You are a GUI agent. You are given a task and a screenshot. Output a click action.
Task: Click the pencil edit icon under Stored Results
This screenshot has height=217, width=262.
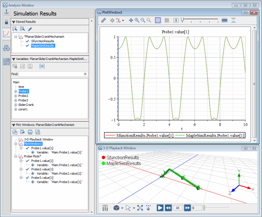coord(30,29)
